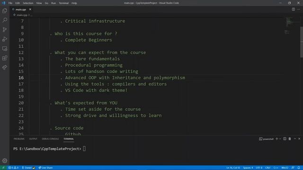Click Win32 configuration in status bar
This screenshot has width=303, height=170.
[285, 168]
